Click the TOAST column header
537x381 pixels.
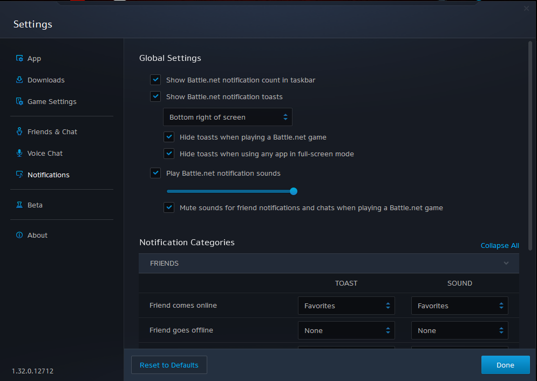tap(346, 283)
